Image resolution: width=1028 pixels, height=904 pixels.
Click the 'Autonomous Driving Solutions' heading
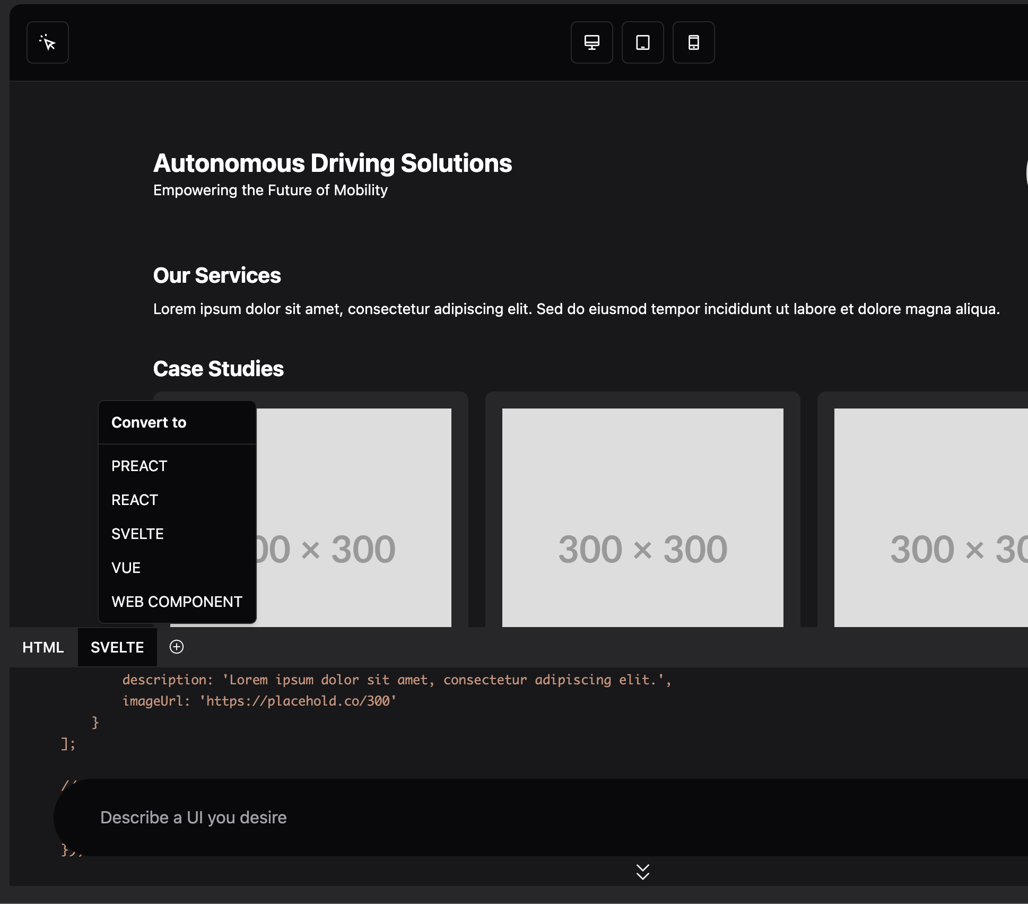click(x=333, y=163)
